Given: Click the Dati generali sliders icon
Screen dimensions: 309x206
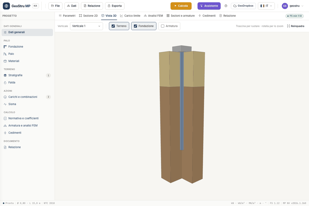Looking at the screenshot, I should click(x=5, y=32).
